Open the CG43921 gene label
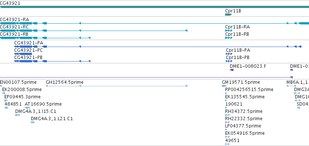The height and width of the screenshot is (146, 309). pos(10,3)
